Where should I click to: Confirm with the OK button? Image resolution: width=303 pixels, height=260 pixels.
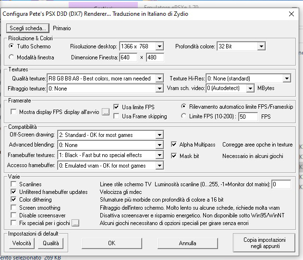[112, 243]
